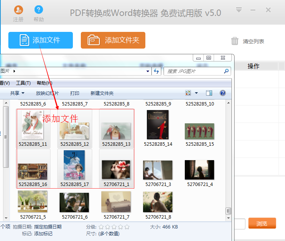Click 清空列表 trash icon
This screenshot has height=241, width=285.
click(235, 41)
